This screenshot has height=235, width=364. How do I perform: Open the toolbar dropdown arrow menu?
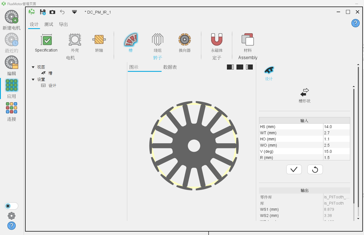point(75,12)
